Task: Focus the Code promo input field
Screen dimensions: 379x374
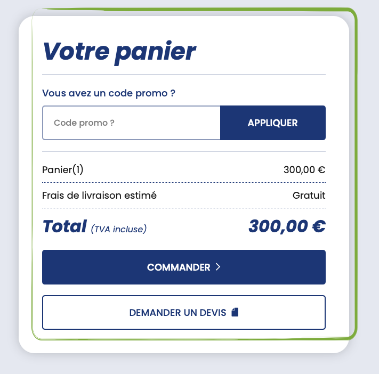Action: pos(131,123)
